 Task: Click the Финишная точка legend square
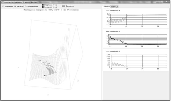coord(43,7)
